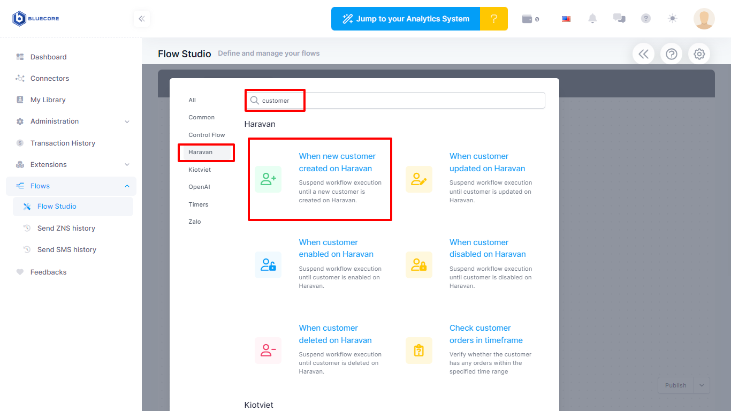
Task: Click the Send SMS history clock icon
Action: coord(27,249)
